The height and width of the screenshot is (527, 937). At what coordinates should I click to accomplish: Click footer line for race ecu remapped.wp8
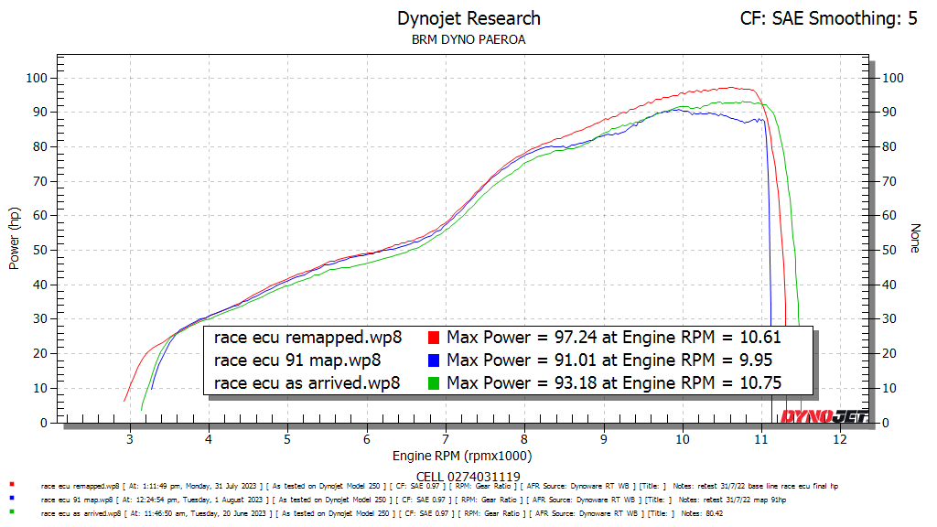coord(439,487)
